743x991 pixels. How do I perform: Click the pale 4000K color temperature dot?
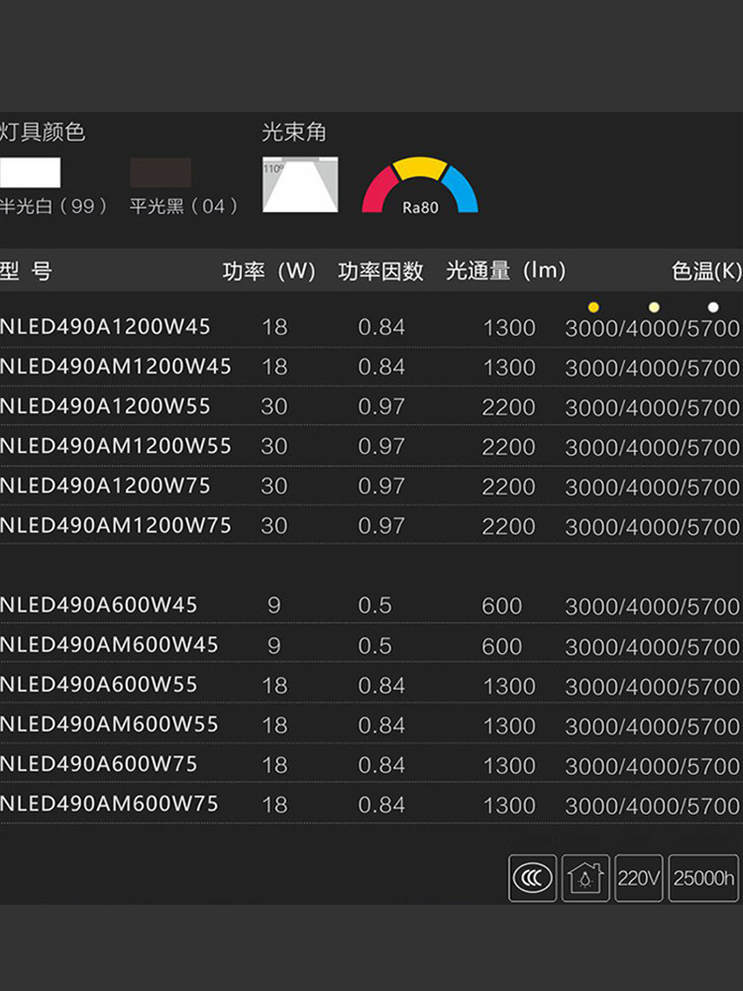click(x=654, y=306)
